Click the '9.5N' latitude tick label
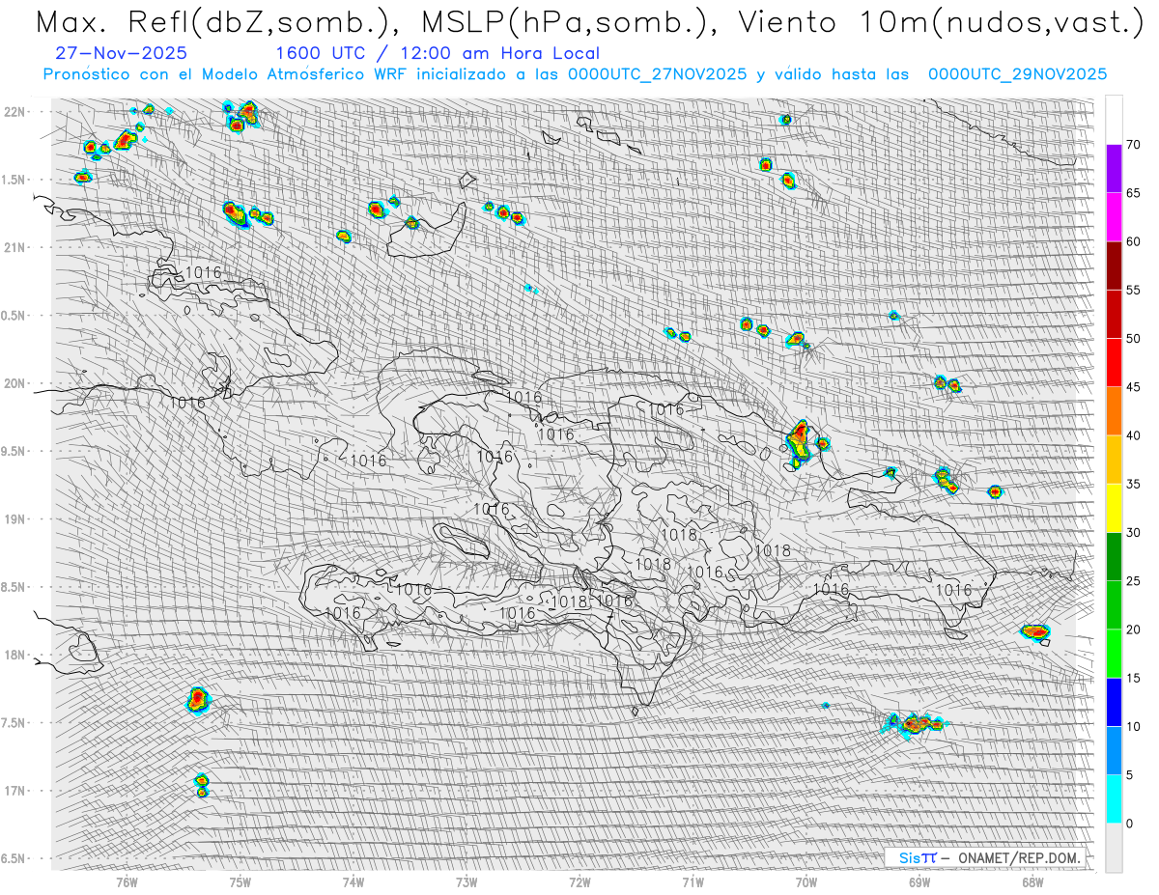Image resolution: width=1159 pixels, height=895 pixels. point(14,451)
